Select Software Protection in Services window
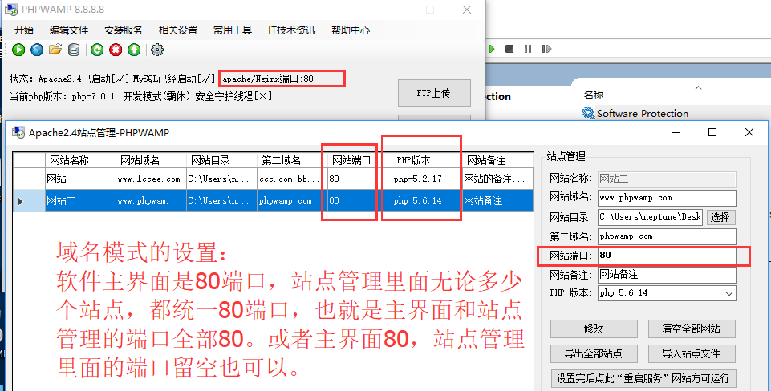771x391 pixels. tap(642, 114)
